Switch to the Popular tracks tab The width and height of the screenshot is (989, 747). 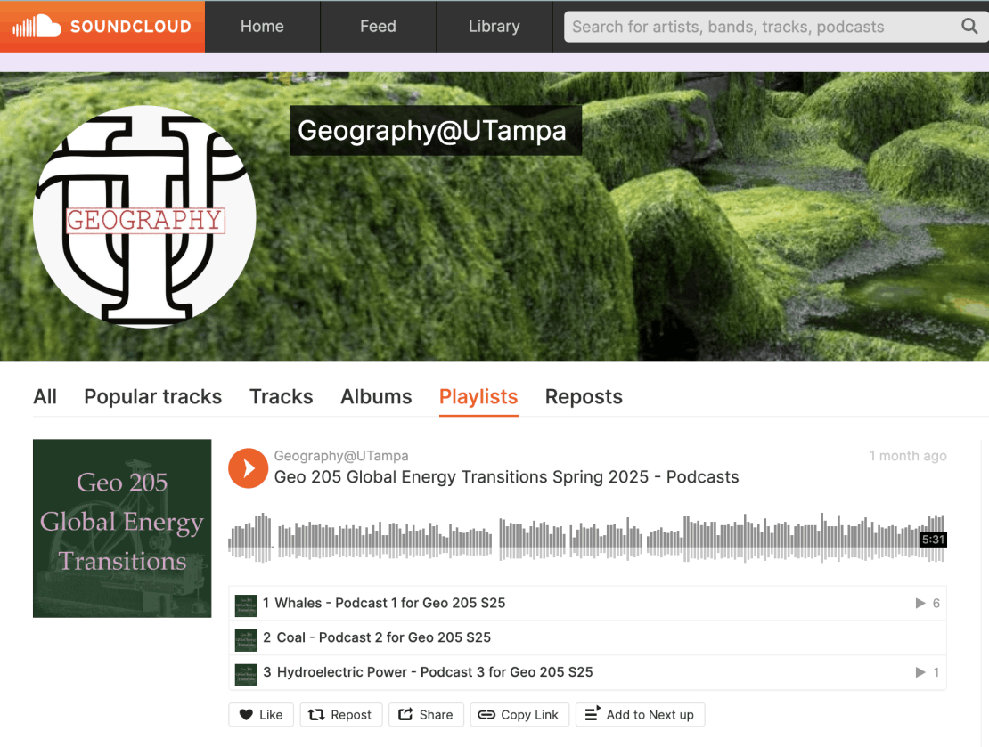pos(152,397)
